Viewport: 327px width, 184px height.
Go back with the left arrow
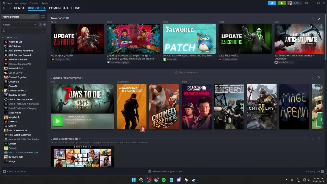(x=4, y=8)
